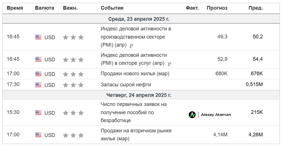Click the preliminary P icon after "услуг (апр)"
This screenshot has width=283, height=146.
click(169, 64)
